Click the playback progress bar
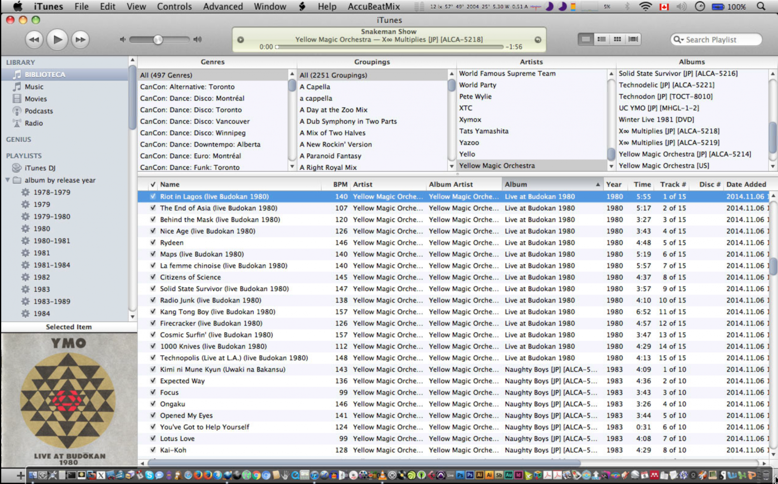Viewport: 778px width, 484px height. click(x=389, y=47)
